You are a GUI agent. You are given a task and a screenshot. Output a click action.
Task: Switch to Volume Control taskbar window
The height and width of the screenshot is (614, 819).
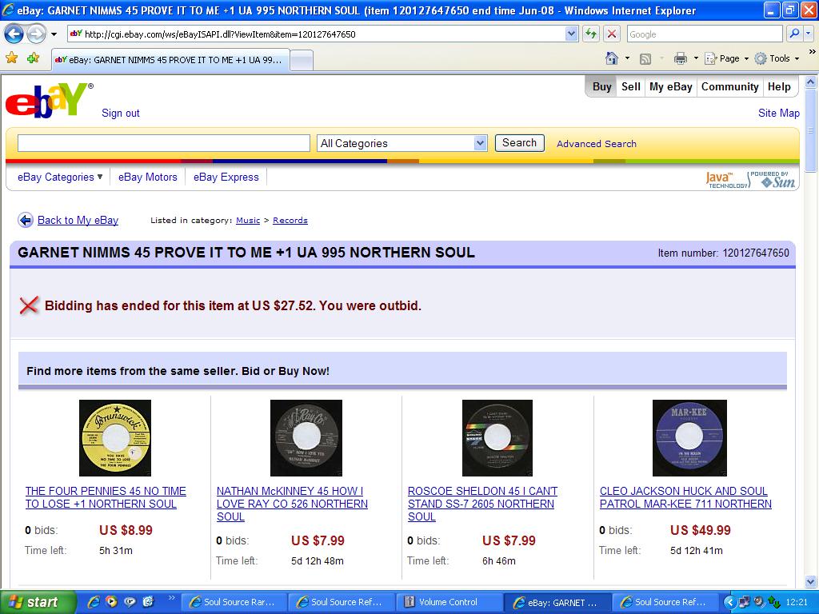click(x=448, y=603)
